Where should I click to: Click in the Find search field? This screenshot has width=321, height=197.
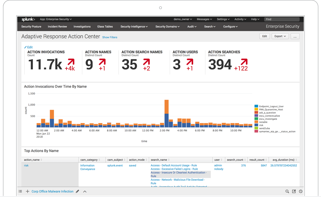(x=282, y=19)
